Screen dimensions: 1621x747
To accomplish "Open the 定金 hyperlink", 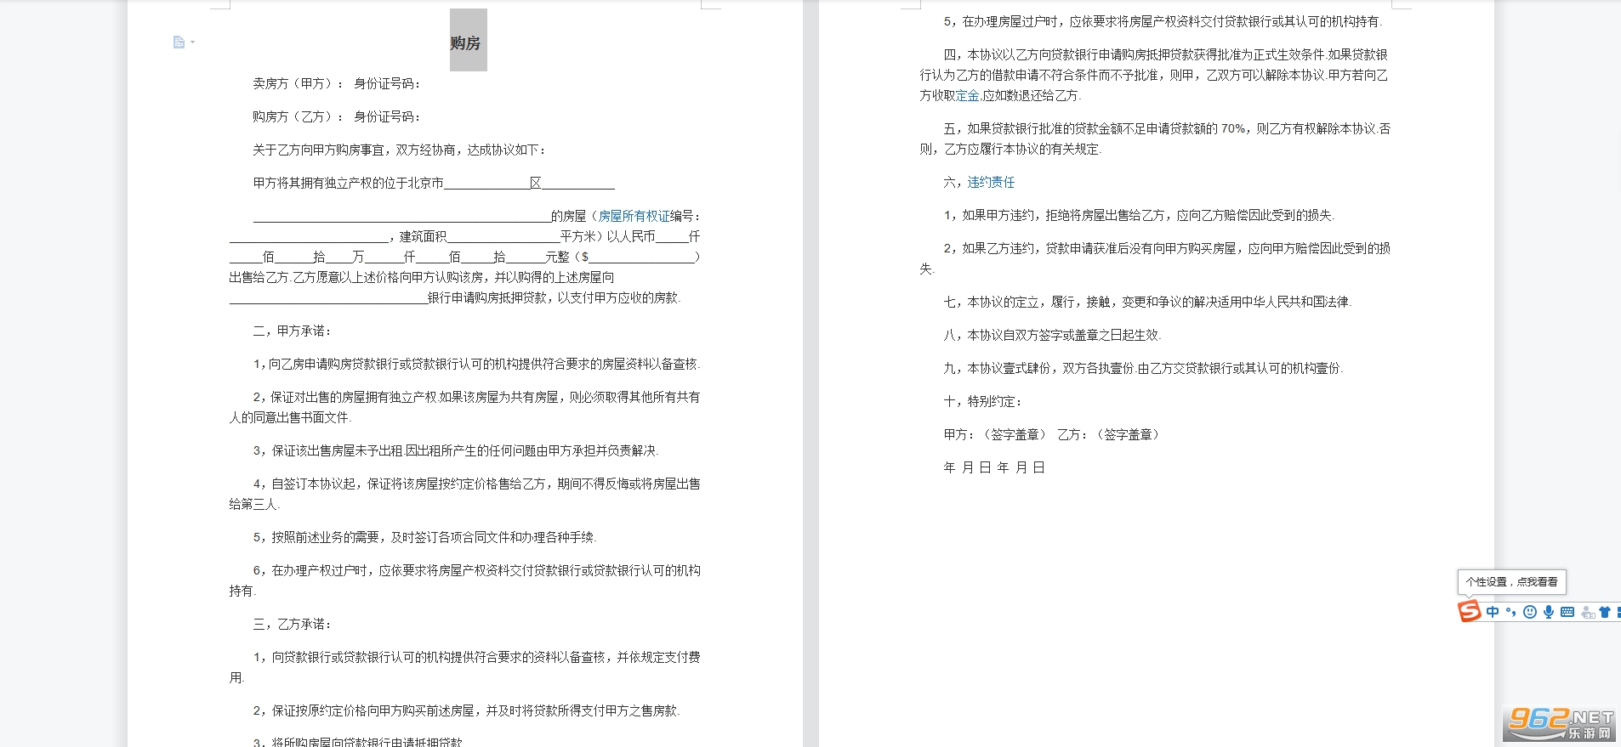I will [x=967, y=96].
